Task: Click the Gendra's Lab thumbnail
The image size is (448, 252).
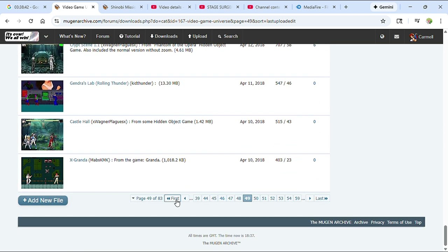Action: (42, 96)
